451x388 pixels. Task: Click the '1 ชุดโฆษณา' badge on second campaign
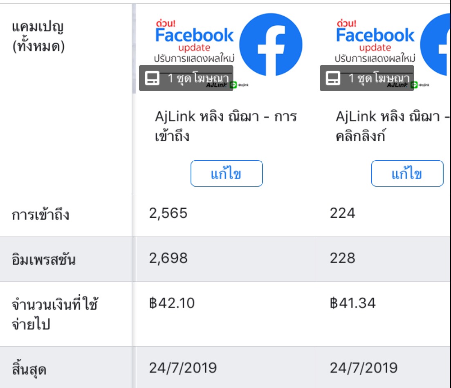coord(367,78)
